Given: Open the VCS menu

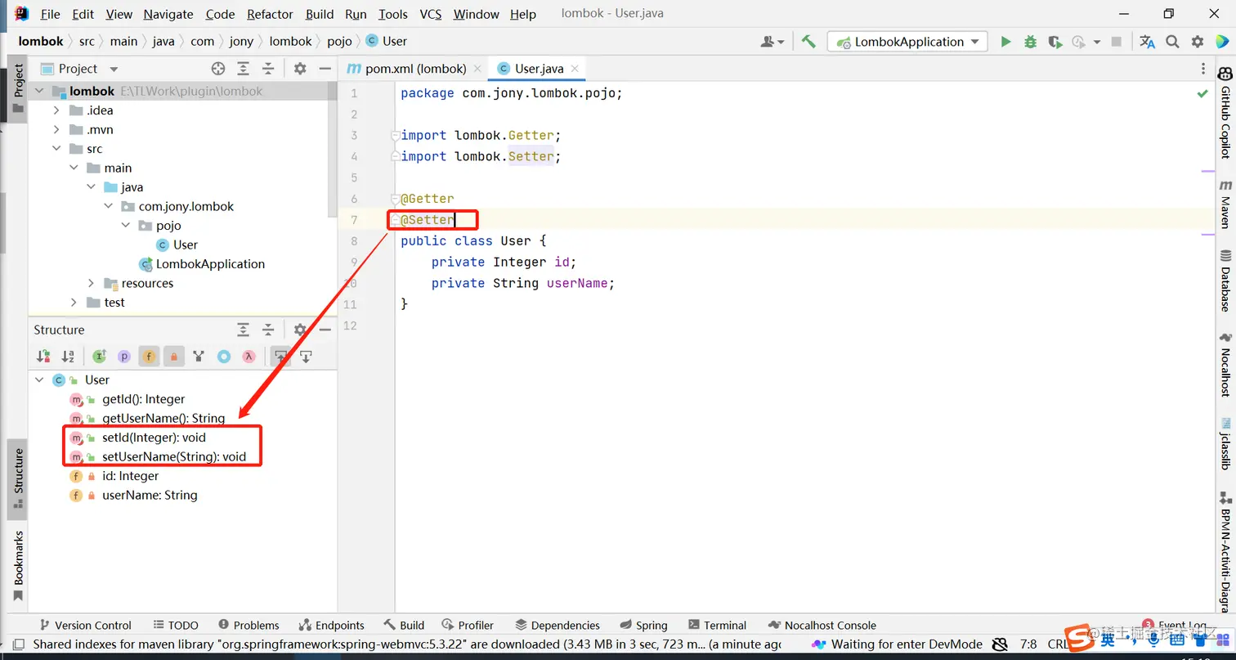Looking at the screenshot, I should click(x=431, y=14).
